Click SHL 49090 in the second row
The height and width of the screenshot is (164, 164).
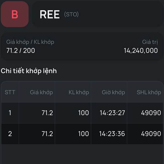[151, 134]
